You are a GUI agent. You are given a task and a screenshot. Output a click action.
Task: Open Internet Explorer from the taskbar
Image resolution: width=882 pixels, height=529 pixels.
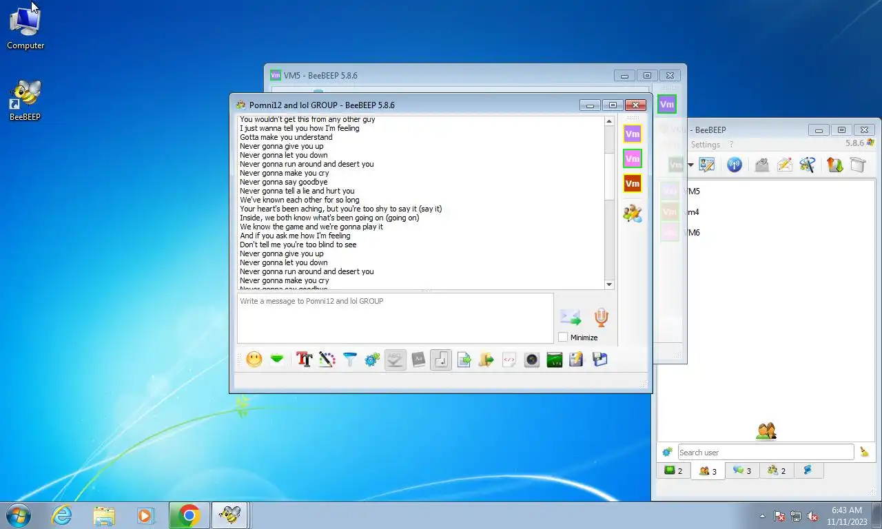[x=62, y=515]
